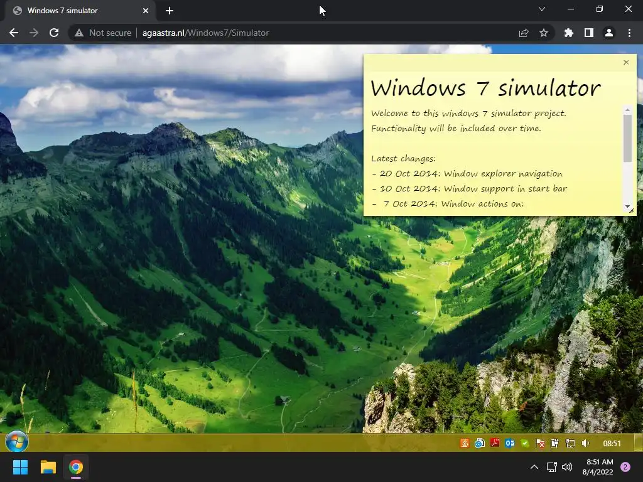643x482 pixels.
Task: Close the Windows 7 simulator tab
Action: [x=146, y=11]
